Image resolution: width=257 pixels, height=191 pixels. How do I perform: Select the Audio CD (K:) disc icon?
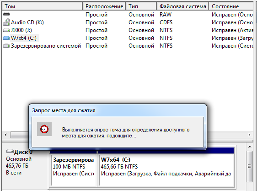click(x=6, y=22)
